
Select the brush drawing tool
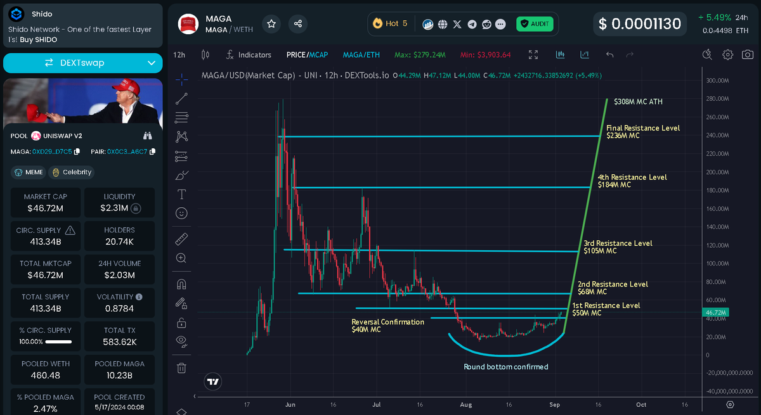tap(182, 175)
